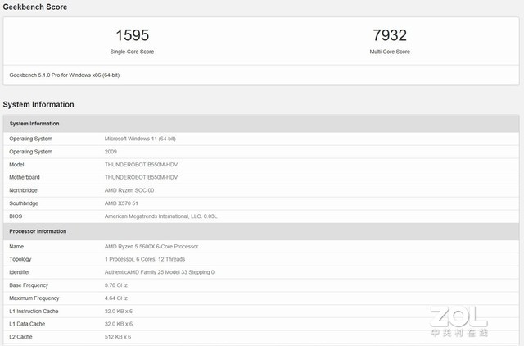This screenshot has width=524, height=346.
Task: Click the Operating System value 2009
Action: [111, 152]
